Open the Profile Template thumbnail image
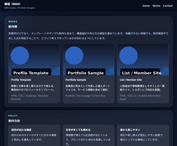 pyautogui.click(x=34, y=59)
